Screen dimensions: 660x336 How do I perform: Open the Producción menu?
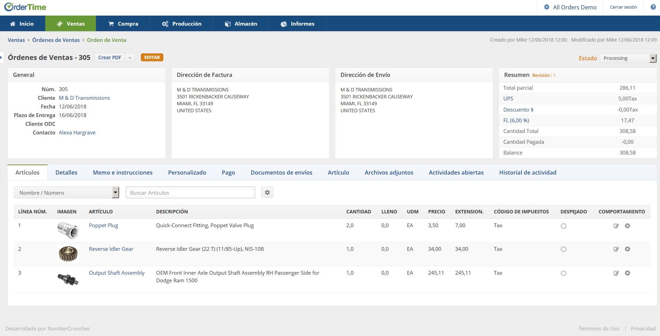(182, 24)
